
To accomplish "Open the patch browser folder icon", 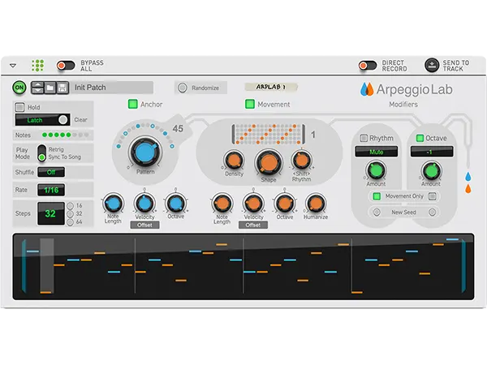I will click(50, 88).
